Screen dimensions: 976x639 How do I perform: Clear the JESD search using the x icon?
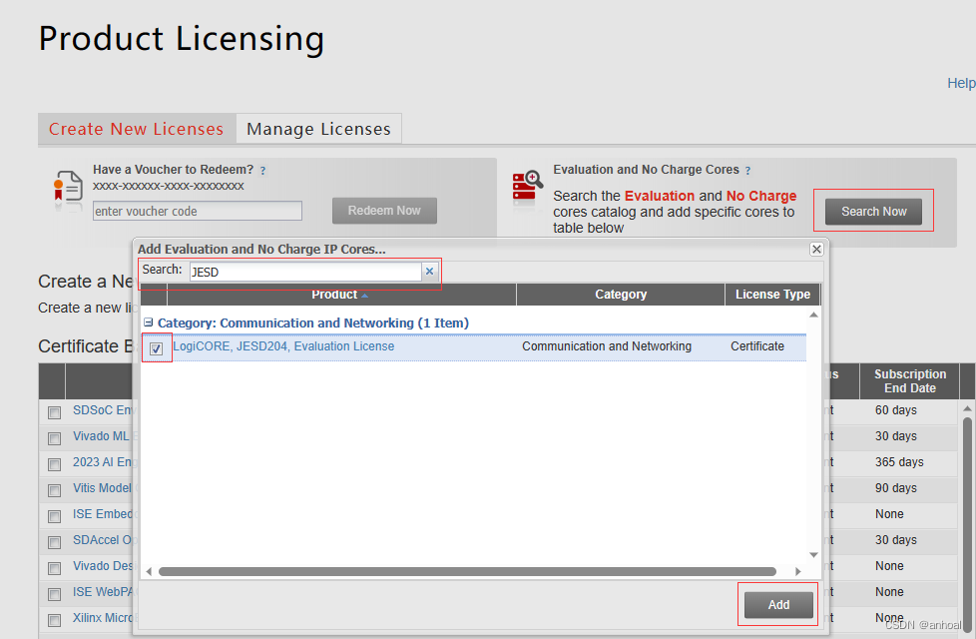pos(429,271)
